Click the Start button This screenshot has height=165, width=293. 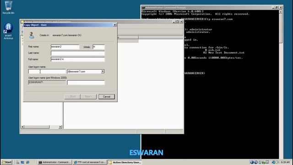(7, 162)
